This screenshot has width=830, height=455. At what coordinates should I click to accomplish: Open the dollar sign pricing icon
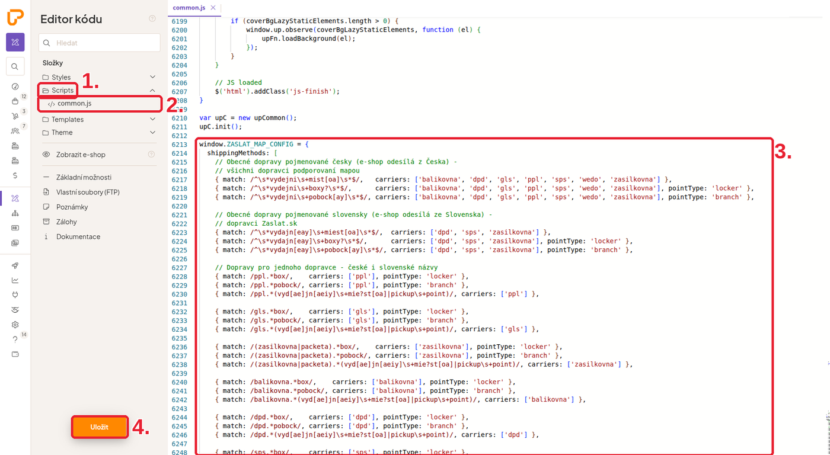pyautogui.click(x=15, y=175)
